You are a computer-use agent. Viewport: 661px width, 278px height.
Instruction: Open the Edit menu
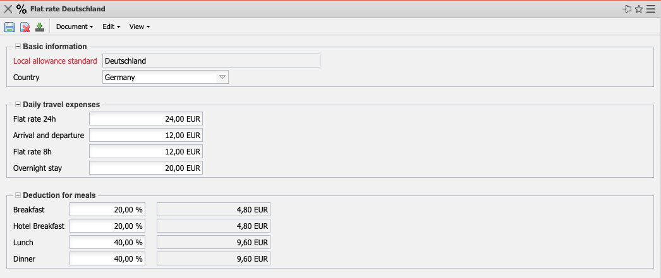111,26
